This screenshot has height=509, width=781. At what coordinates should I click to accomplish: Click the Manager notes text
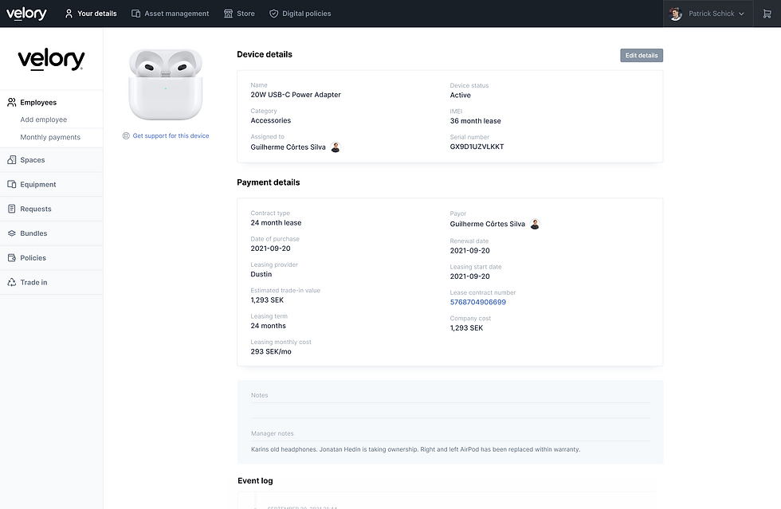tap(415, 449)
